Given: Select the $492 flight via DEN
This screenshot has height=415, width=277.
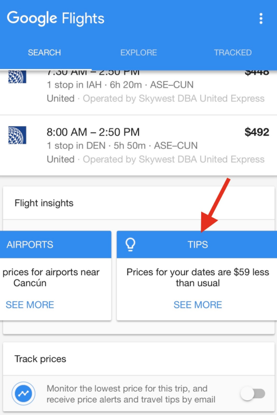Looking at the screenshot, I should [x=138, y=145].
